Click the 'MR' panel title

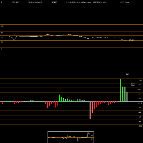pyautogui.click(x=128, y=74)
